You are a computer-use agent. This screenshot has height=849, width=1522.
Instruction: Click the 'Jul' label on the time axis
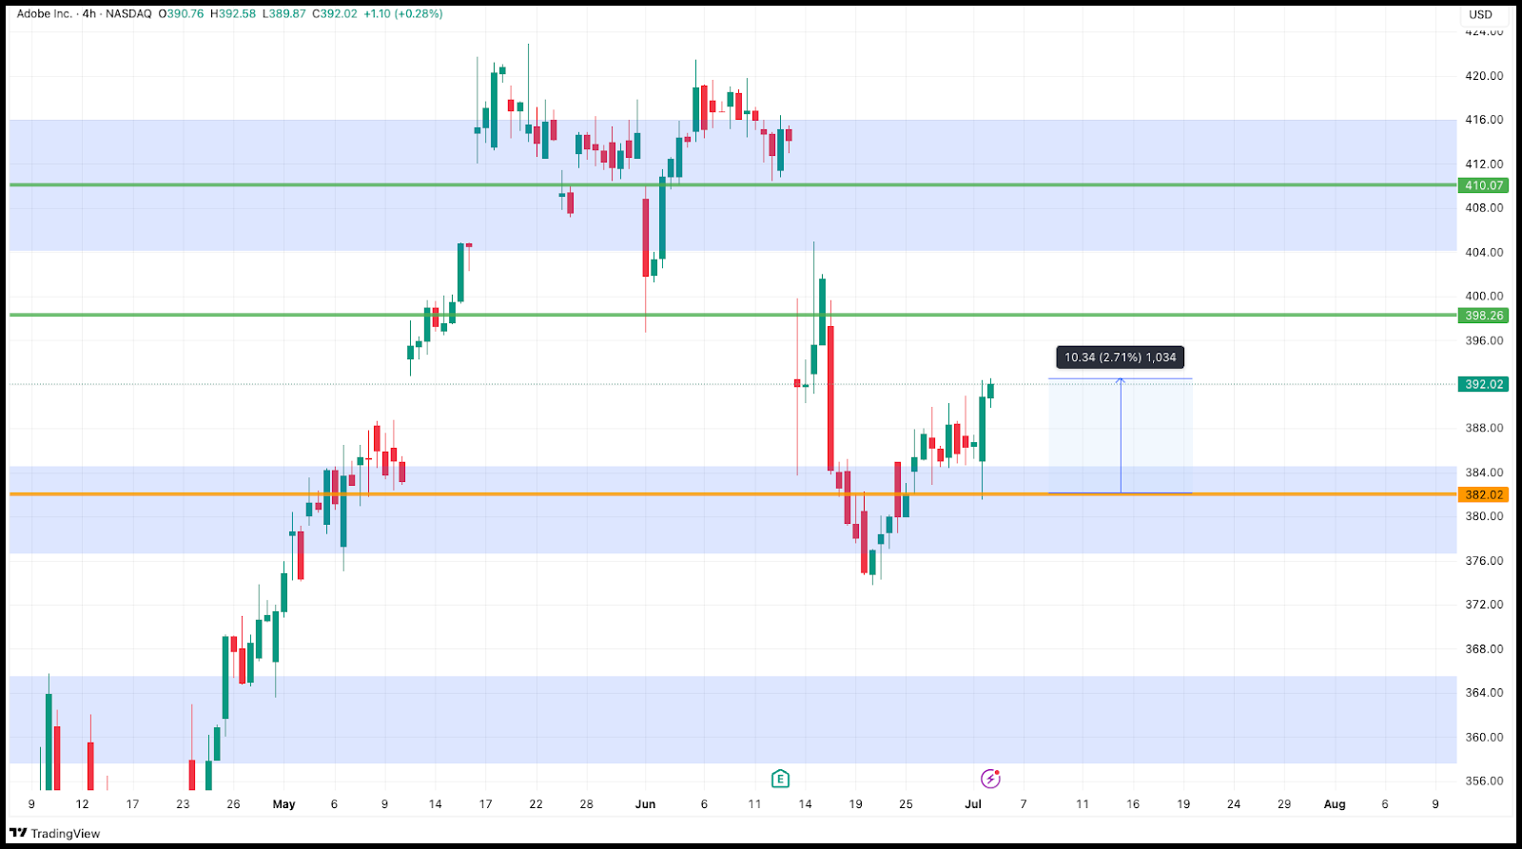coord(973,804)
